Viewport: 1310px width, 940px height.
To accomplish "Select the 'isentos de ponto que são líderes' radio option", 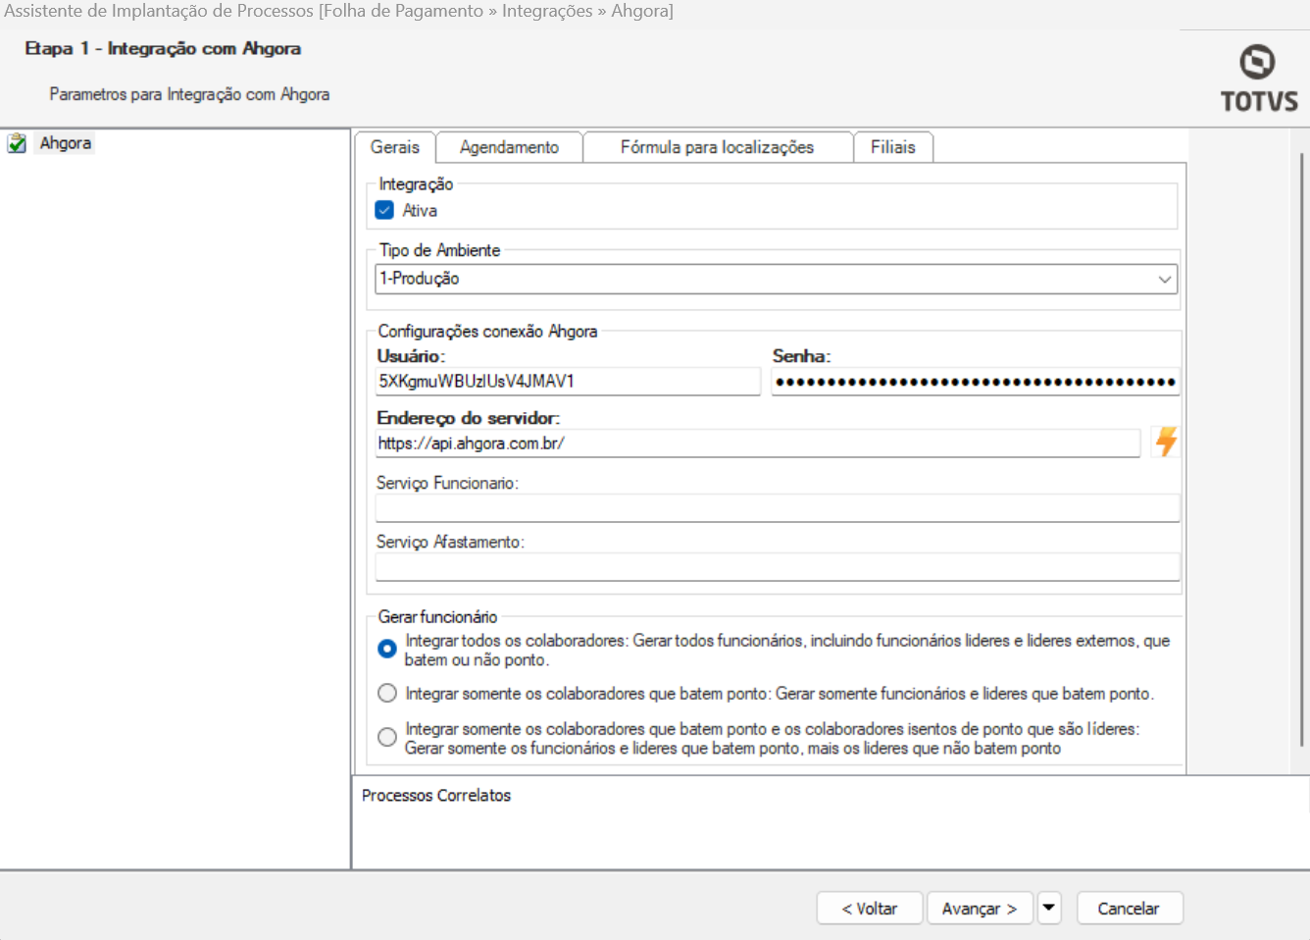I will [x=387, y=737].
